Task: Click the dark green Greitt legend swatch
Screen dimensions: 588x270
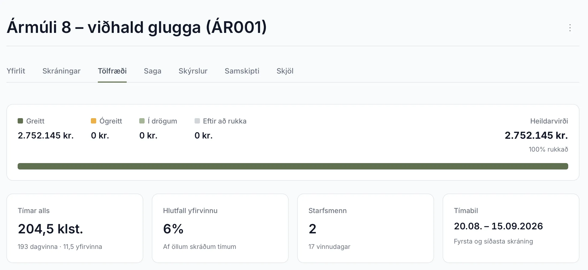Action: (x=20, y=121)
